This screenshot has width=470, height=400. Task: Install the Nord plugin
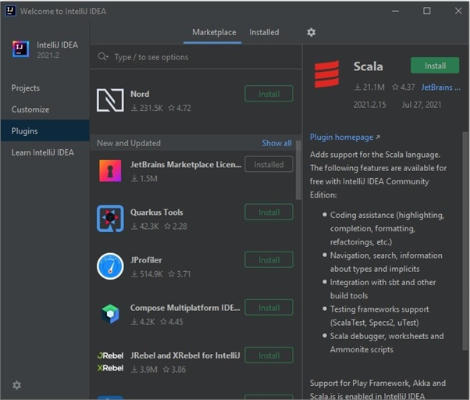coord(269,94)
